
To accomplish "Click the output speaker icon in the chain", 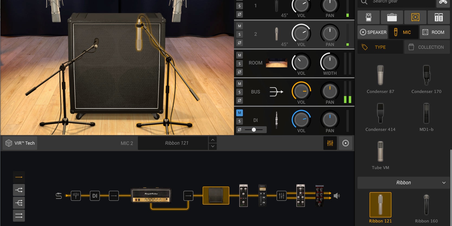I will [337, 196].
